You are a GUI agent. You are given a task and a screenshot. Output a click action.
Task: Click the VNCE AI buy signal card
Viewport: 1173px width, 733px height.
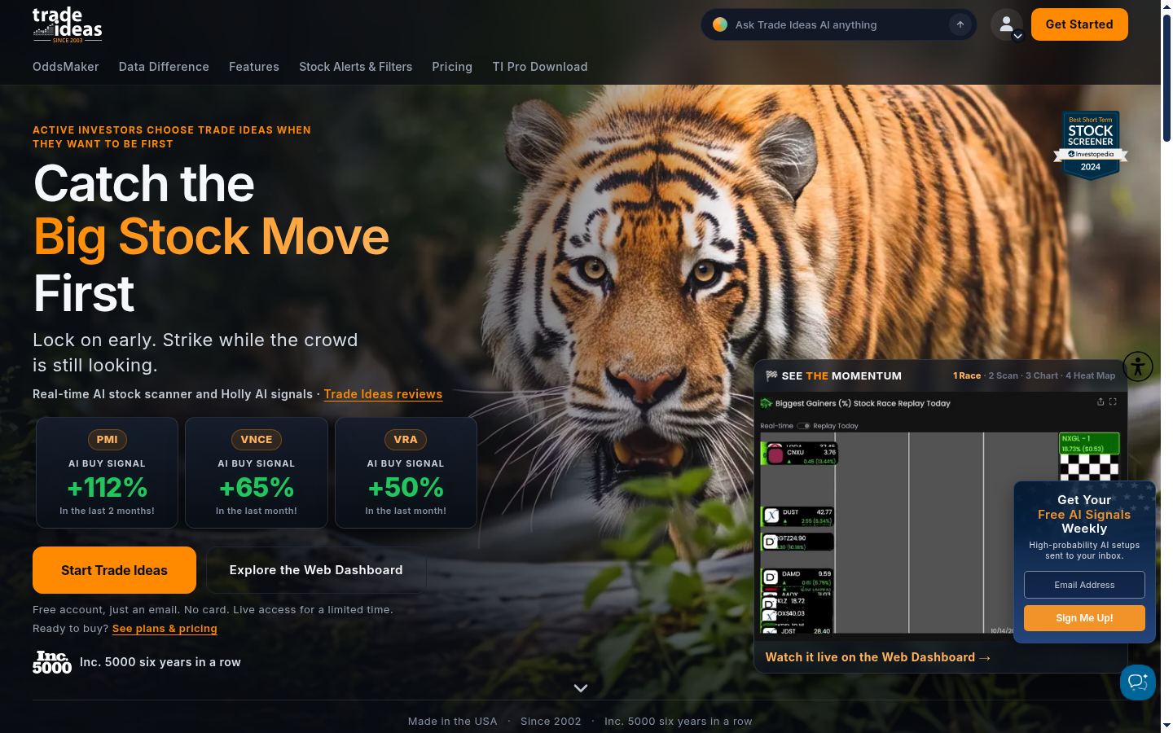(257, 472)
